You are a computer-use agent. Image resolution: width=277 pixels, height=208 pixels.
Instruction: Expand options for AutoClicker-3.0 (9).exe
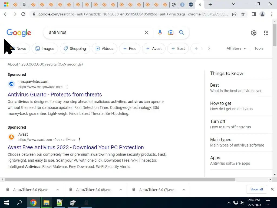pos(58,190)
